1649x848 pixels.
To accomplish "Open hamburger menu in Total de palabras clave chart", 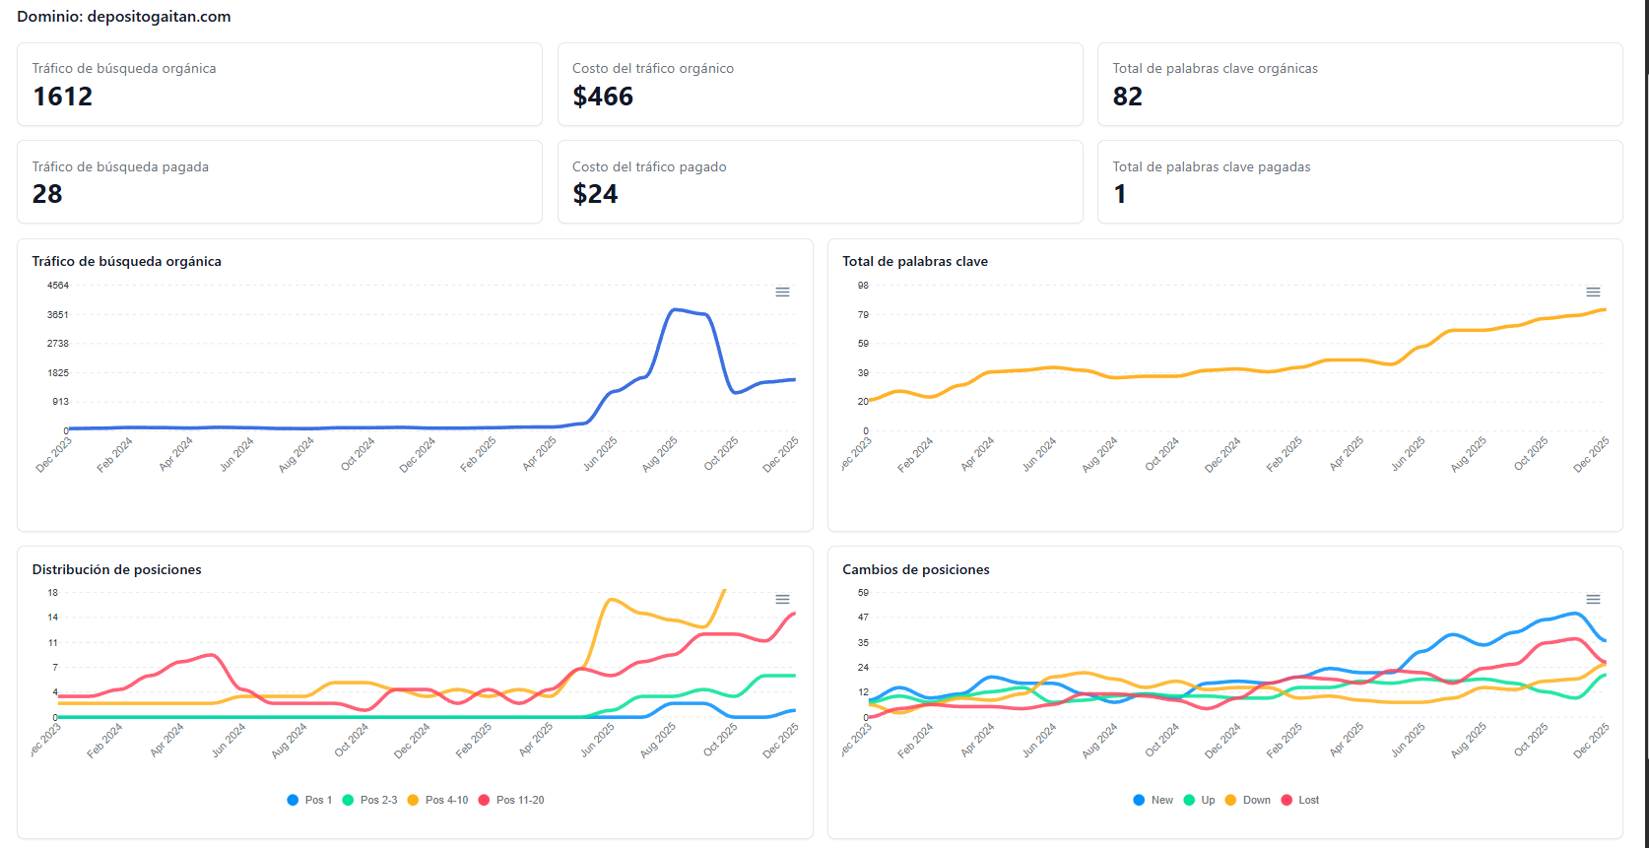I will pos(1593,293).
